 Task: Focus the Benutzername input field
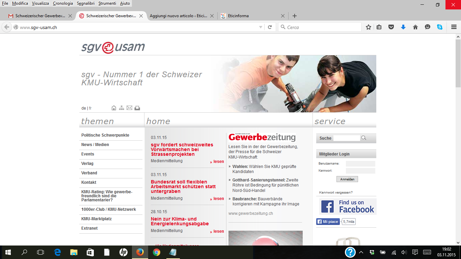(x=360, y=164)
